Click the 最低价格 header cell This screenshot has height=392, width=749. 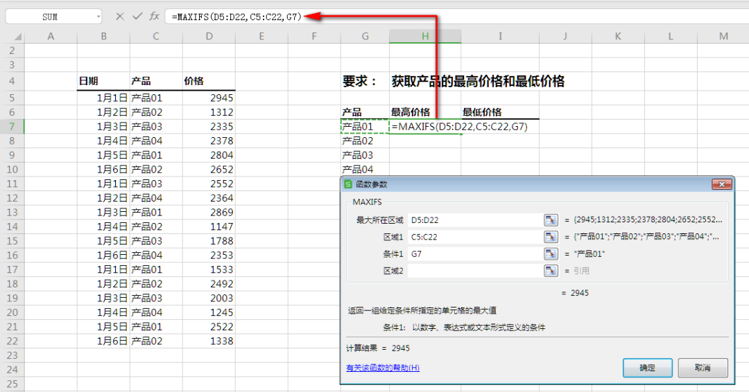tap(500, 112)
